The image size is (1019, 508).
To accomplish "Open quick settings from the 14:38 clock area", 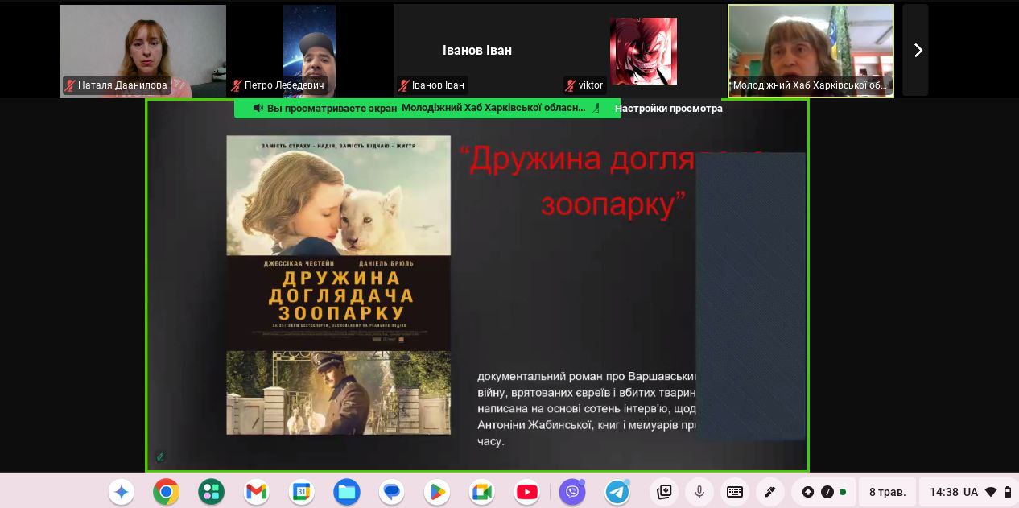I will point(968,492).
